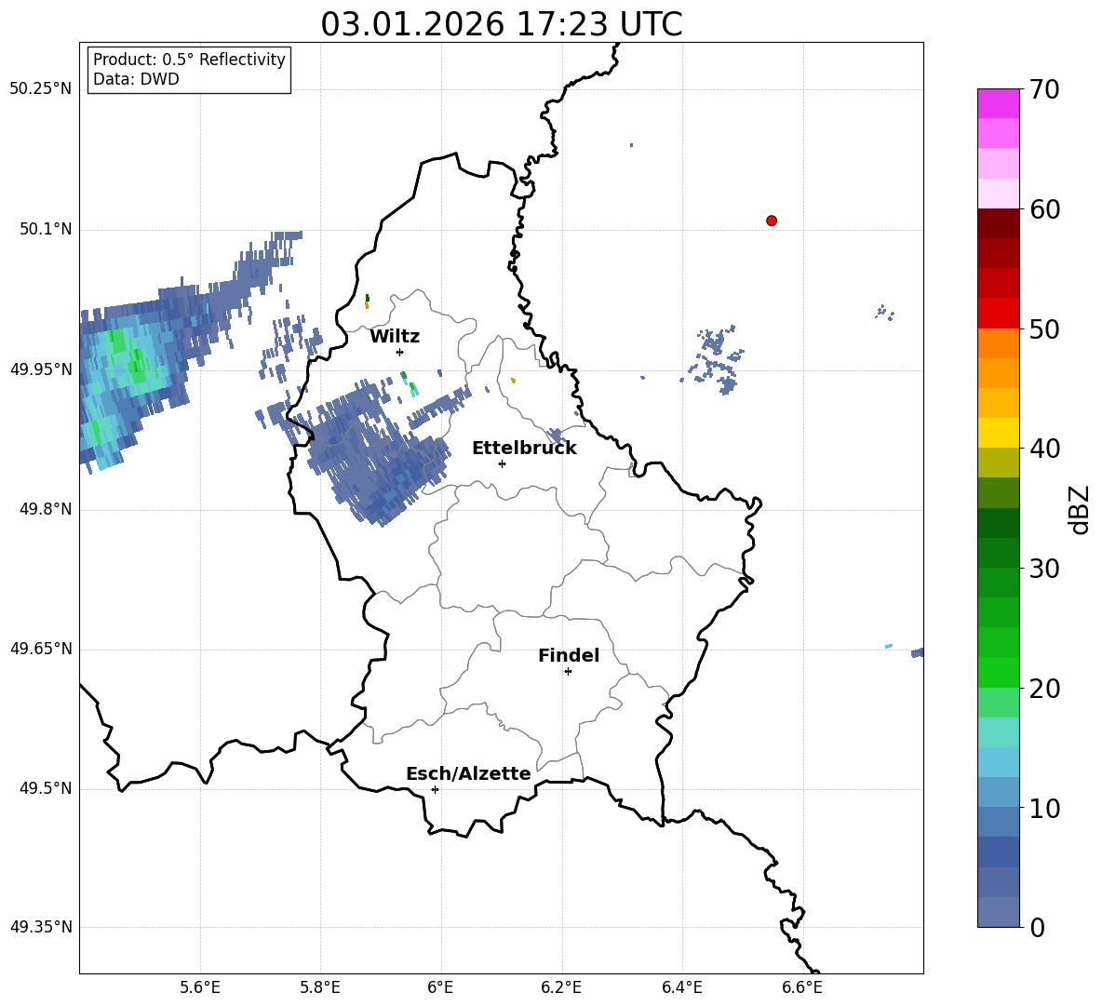Click the 49.35°N latitude label
This screenshot has height=1006, width=1102.
tap(41, 927)
